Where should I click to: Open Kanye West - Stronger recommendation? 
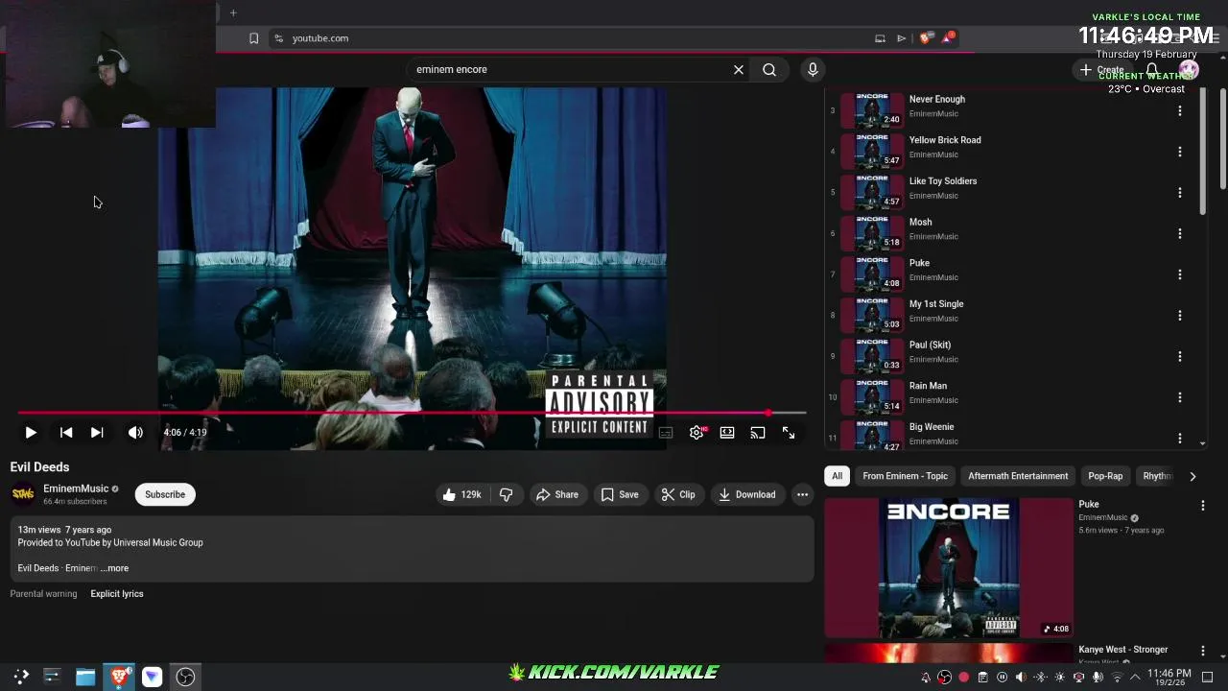[1122, 650]
